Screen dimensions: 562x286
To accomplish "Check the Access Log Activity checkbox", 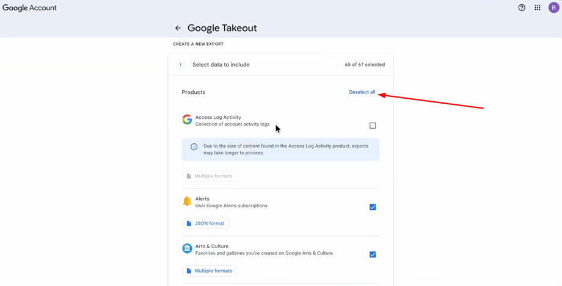I will [373, 126].
